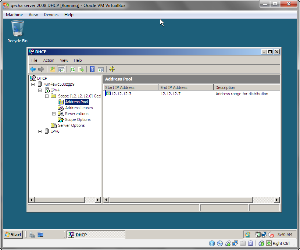Click VirtualBox hard disk status icon

pos(212,243)
